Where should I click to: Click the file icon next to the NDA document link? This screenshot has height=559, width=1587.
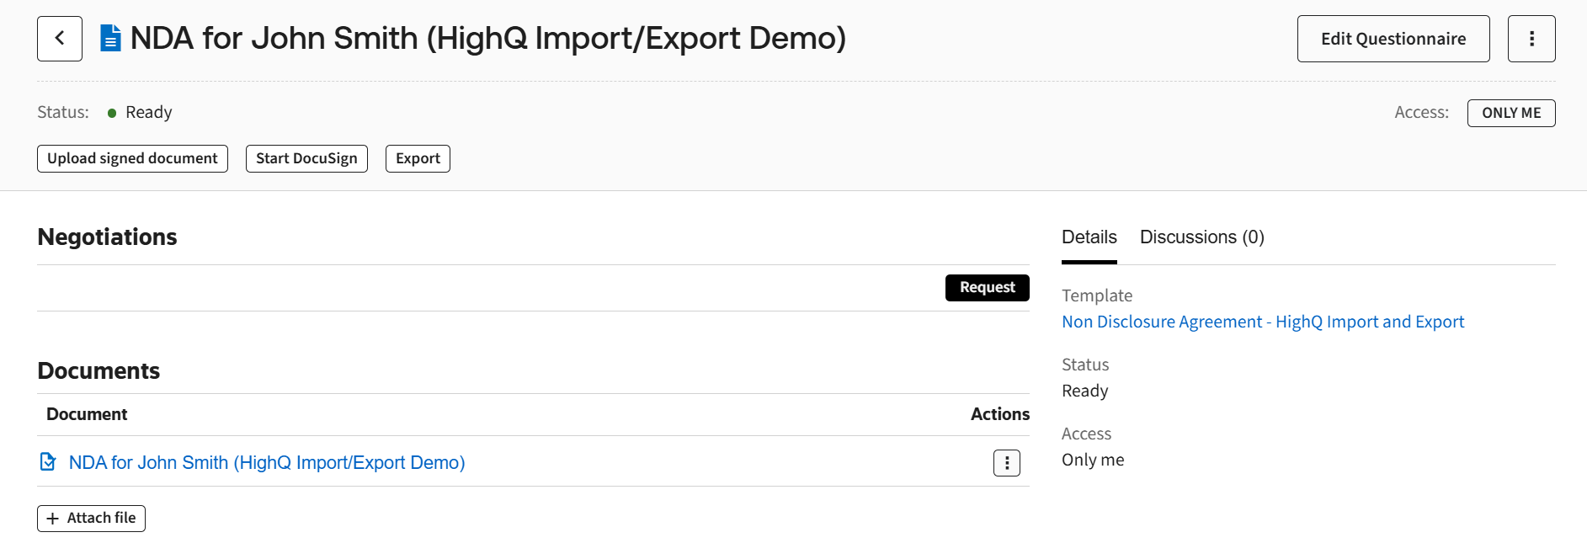pos(47,461)
